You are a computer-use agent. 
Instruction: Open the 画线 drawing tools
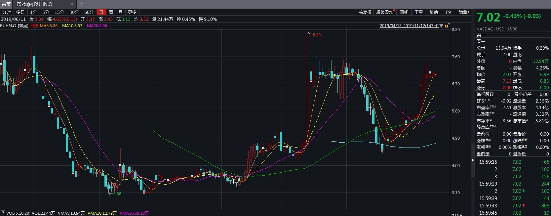tap(404, 12)
